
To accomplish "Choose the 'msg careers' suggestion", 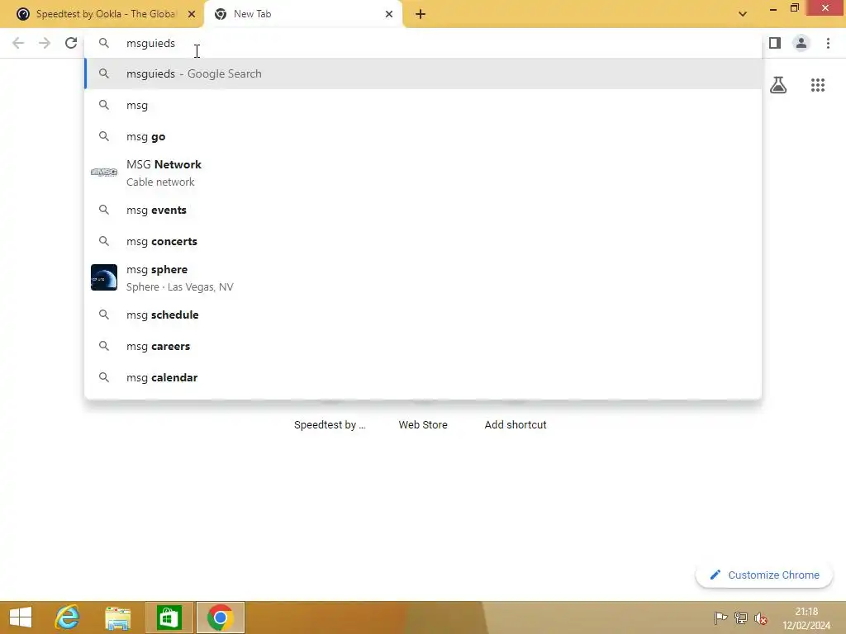I will click(x=423, y=346).
